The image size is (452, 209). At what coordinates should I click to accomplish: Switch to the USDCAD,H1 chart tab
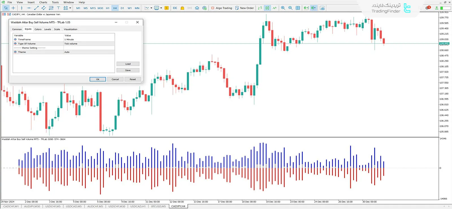point(138,206)
